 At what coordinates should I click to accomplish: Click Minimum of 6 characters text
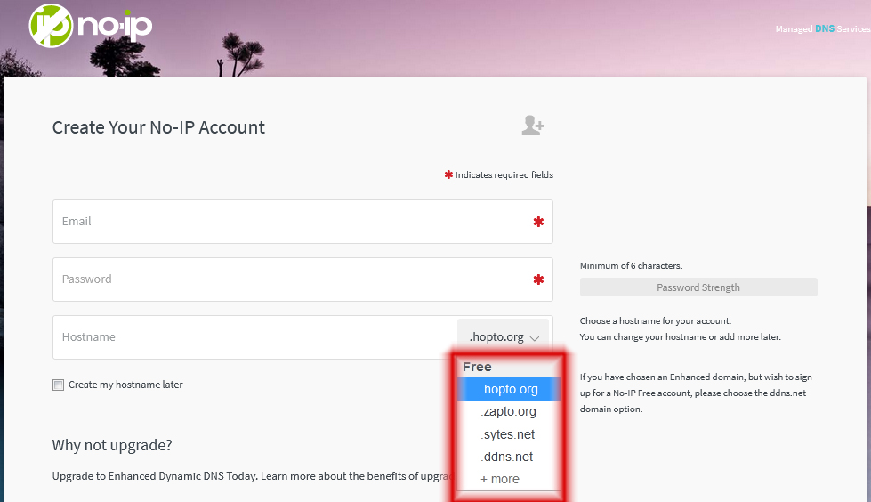point(631,266)
